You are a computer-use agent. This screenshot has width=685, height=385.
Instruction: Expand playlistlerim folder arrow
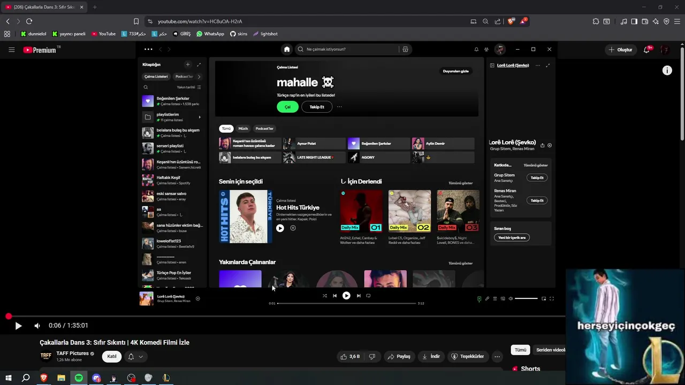point(200,117)
